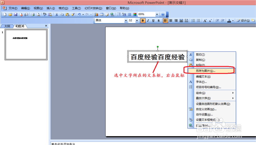This screenshot has width=256, height=145.
Task: Open Microsoft PowerPoint help icon
Action: [163, 15]
